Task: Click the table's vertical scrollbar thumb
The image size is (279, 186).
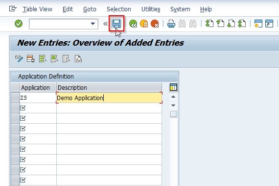Action: click(x=174, y=114)
